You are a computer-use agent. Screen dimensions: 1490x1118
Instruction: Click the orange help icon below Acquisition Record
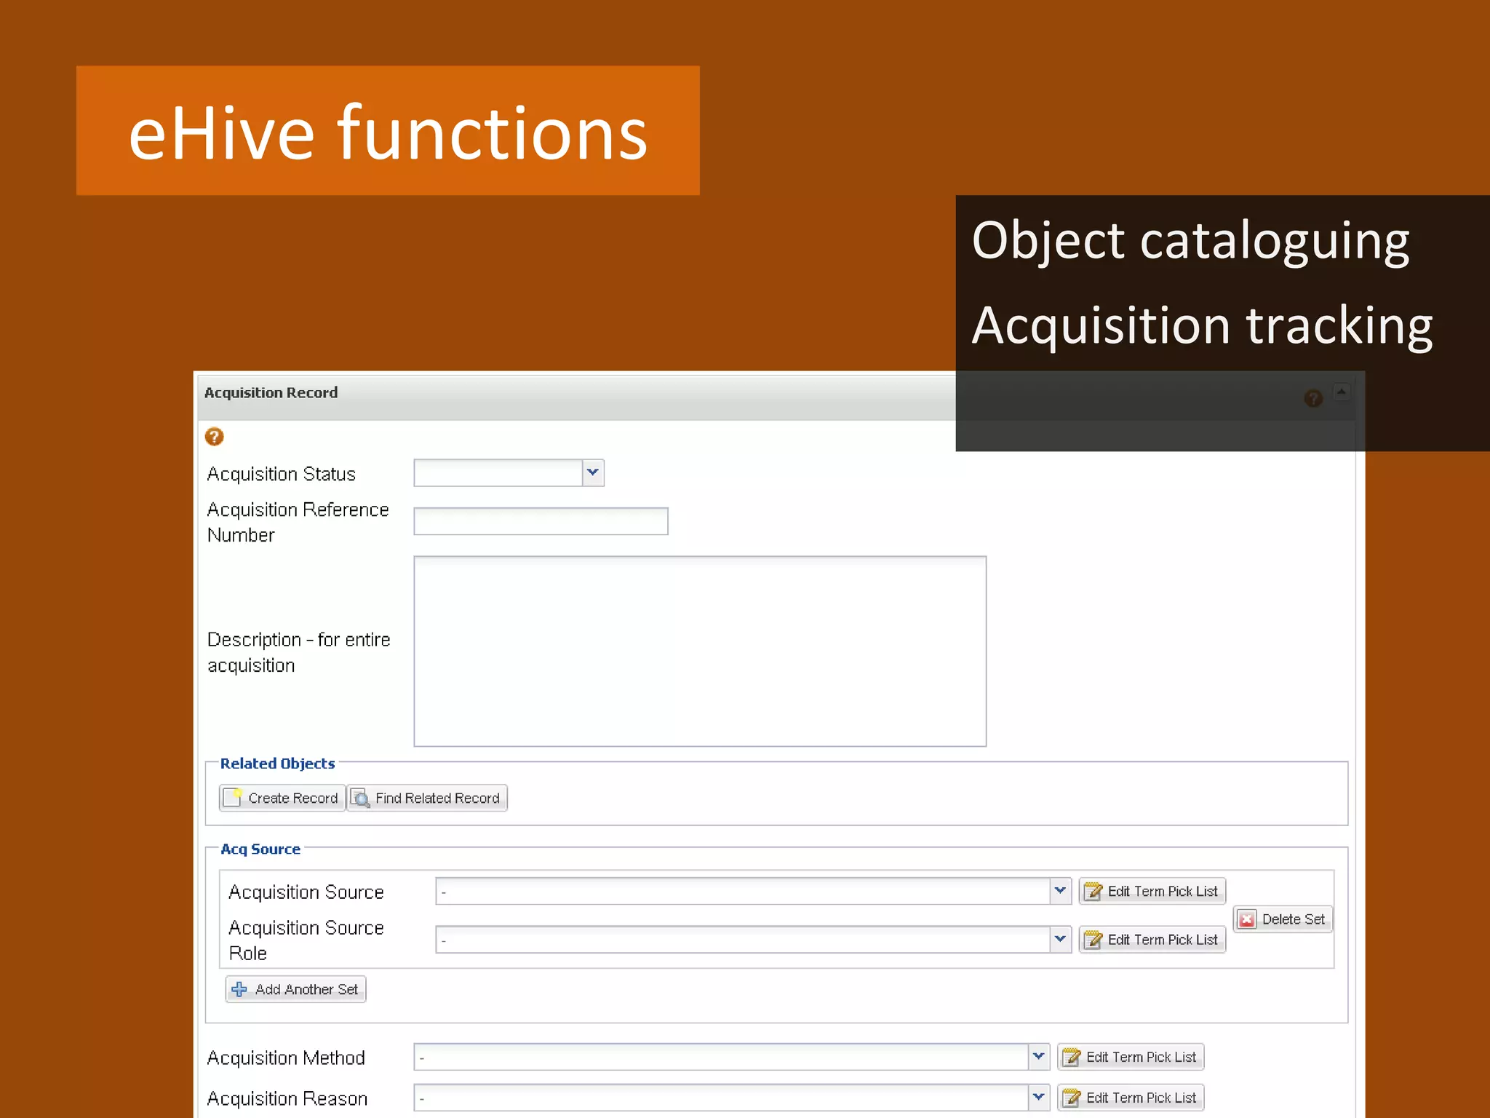[x=214, y=437]
